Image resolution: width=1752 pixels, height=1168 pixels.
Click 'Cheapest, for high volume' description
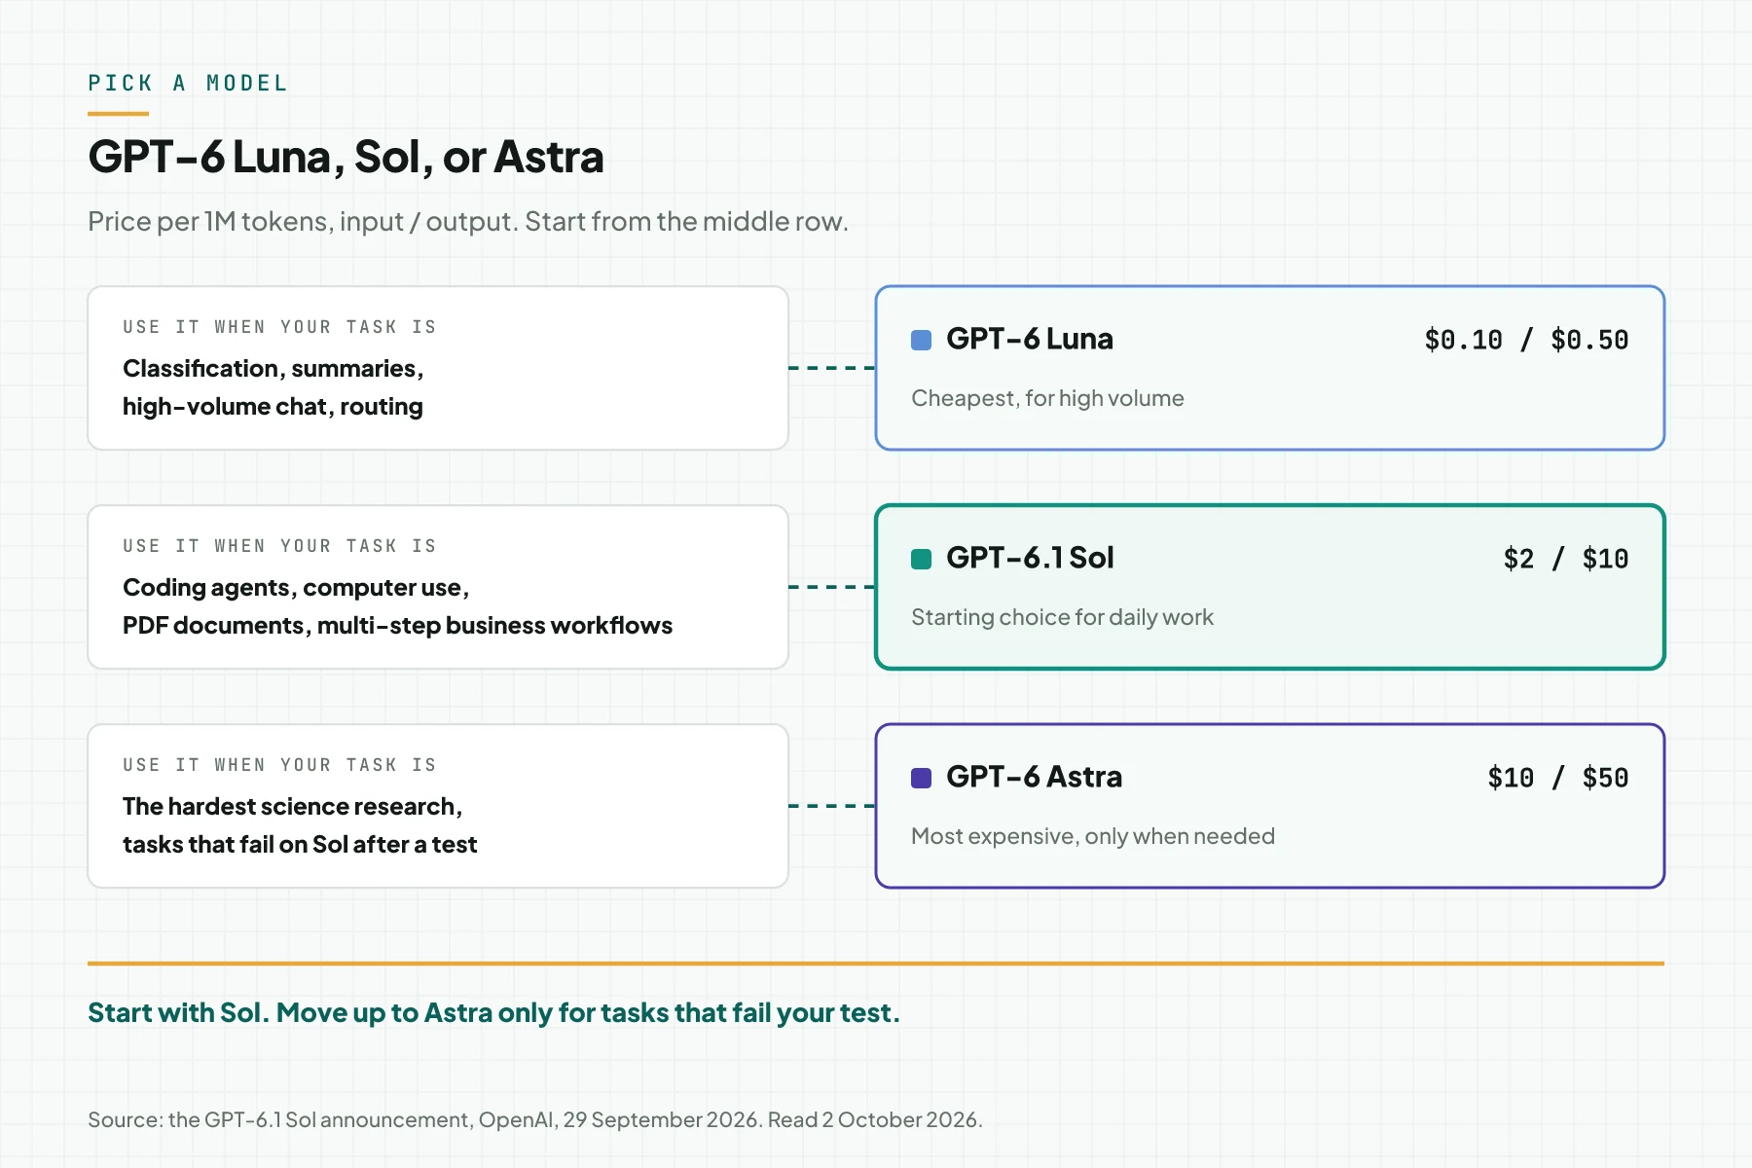(x=1047, y=398)
